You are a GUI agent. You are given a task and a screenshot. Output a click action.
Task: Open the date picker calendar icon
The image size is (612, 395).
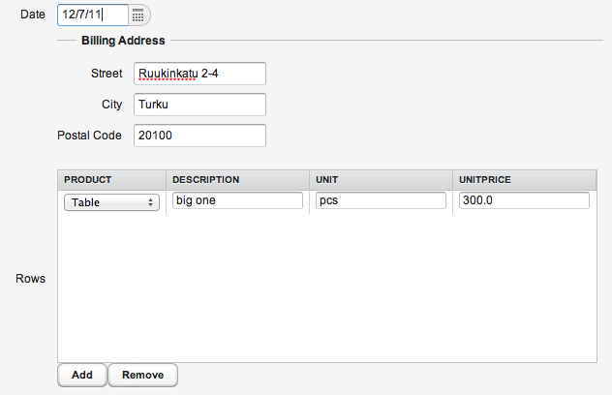click(x=138, y=15)
